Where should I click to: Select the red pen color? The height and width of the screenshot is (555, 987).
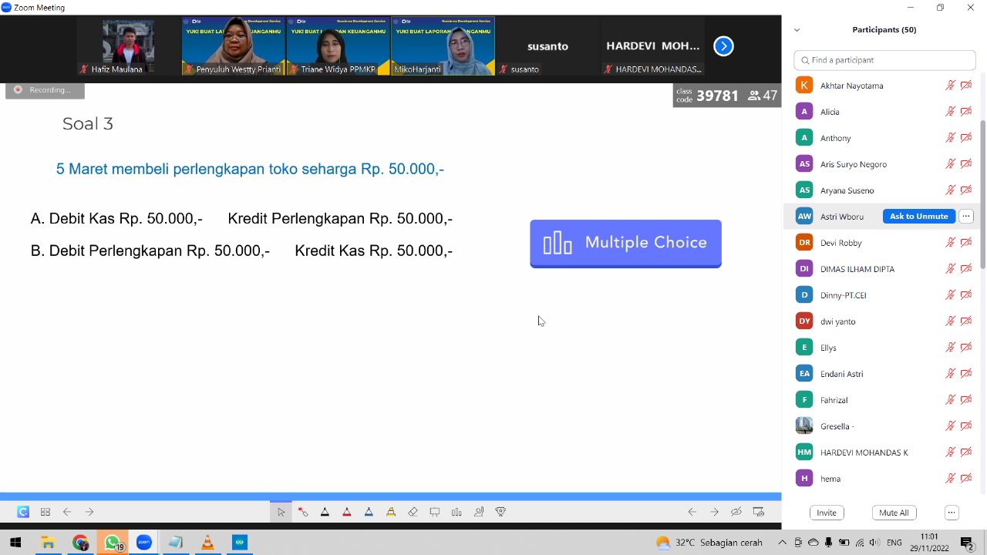click(347, 512)
